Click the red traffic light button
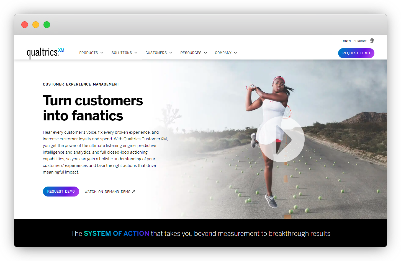This screenshot has width=401, height=261. point(24,24)
